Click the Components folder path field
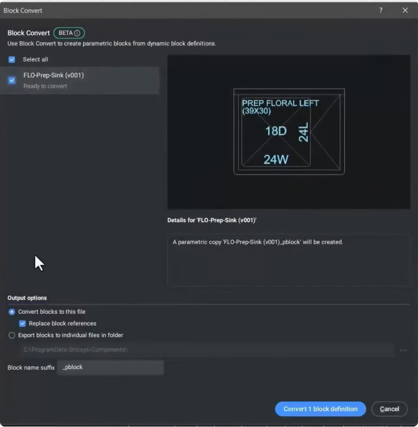Image resolution: width=418 pixels, height=427 pixels. (209, 349)
